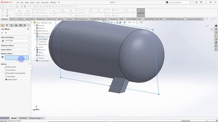
Task: Click the Instant3D toolbar button
Action: [141, 12]
